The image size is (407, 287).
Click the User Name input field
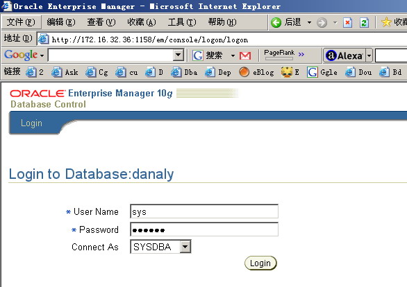coord(204,211)
